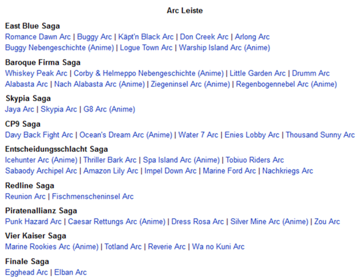Open the Romance Dawn Arc link
This screenshot has width=359, height=280.
click(38, 37)
